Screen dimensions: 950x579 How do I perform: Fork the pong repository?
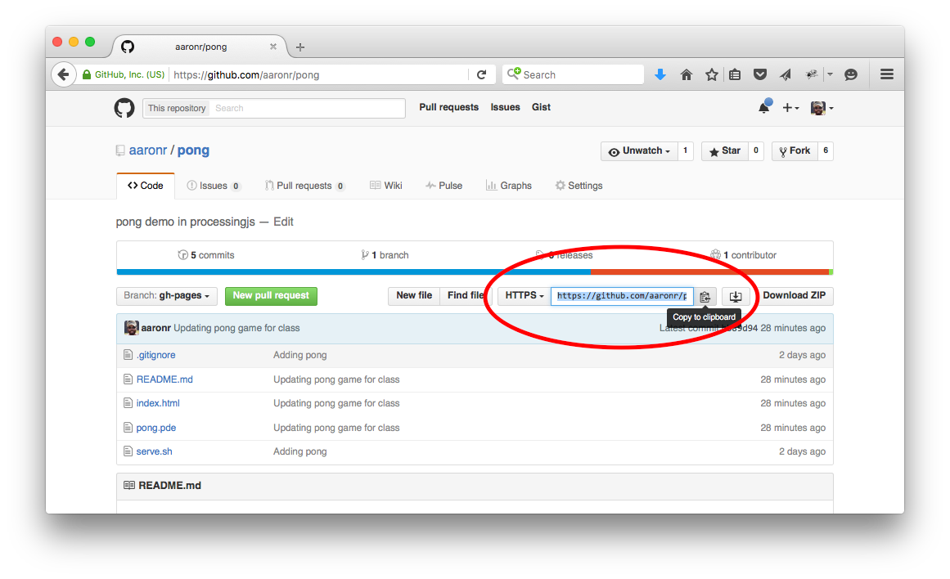click(795, 150)
